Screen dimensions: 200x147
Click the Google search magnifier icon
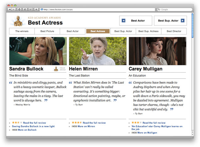pos(159,9)
